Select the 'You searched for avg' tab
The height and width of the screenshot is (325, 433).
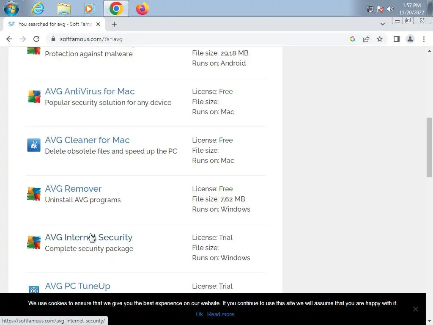(x=54, y=24)
